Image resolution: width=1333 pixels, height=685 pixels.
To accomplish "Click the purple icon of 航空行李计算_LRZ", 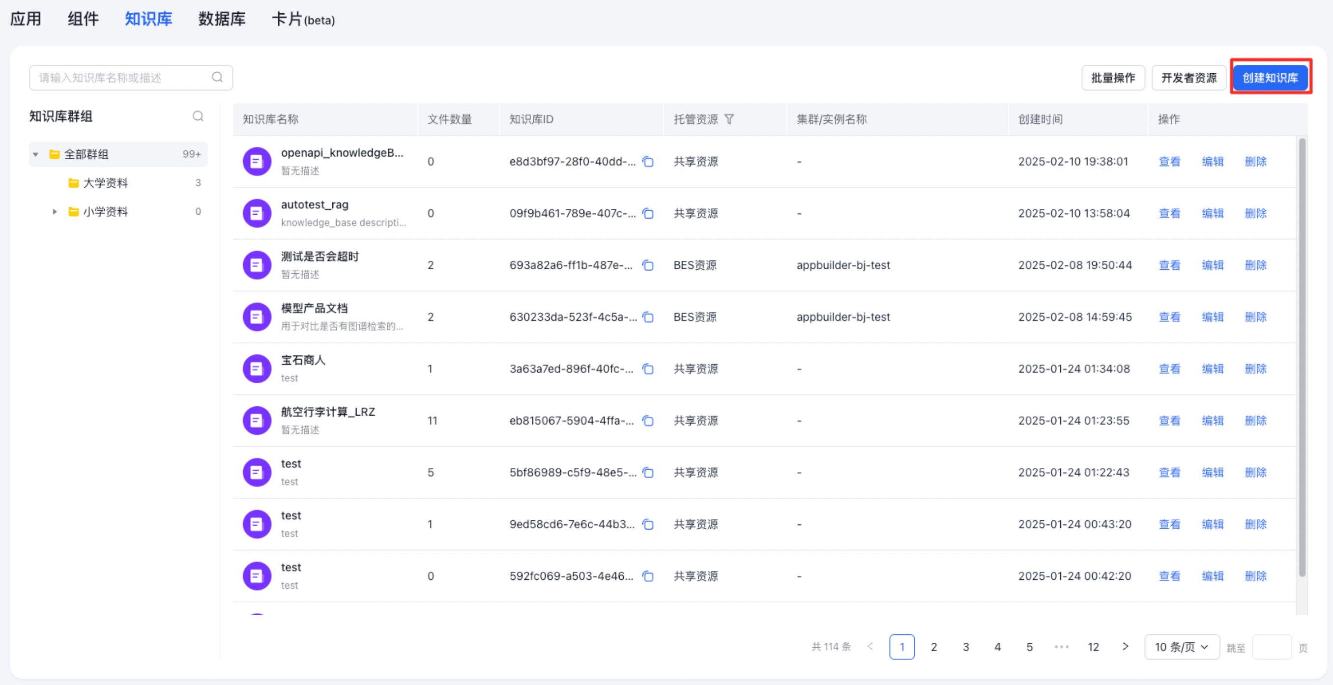I will tap(257, 421).
